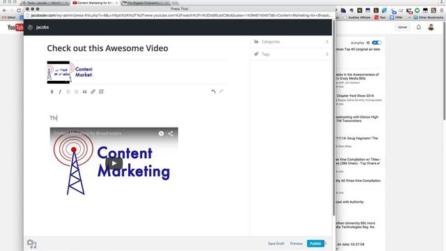Click the Press This window scrollbar

[x=334, y=118]
